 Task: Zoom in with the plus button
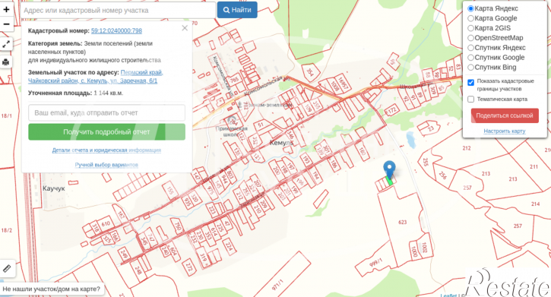coord(6,9)
